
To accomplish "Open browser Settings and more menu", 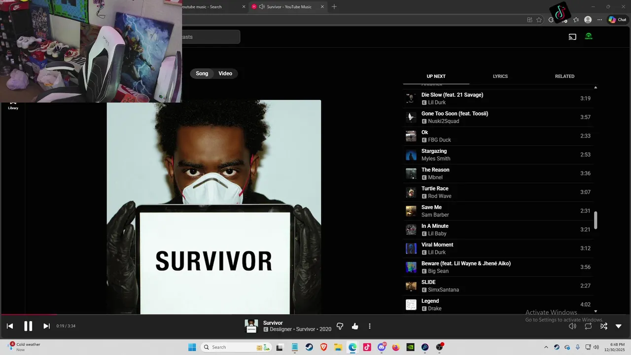I will click(599, 20).
